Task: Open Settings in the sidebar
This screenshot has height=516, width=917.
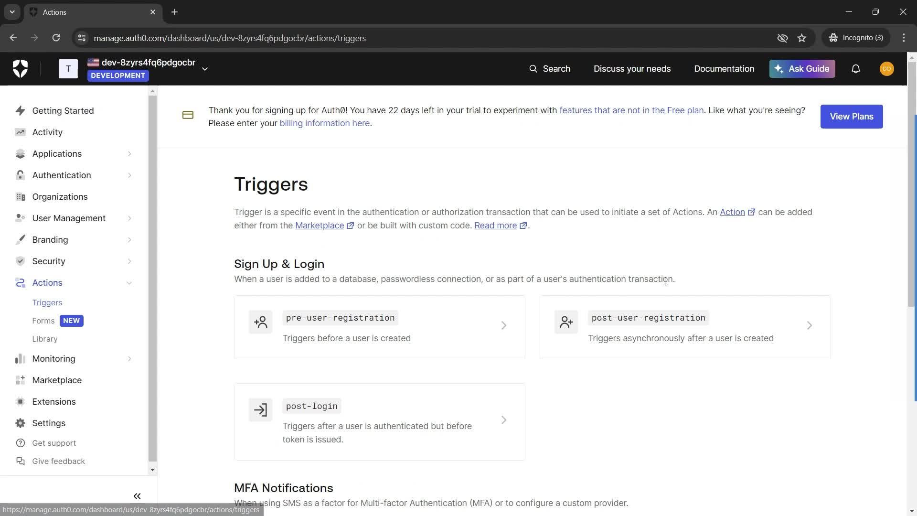Action: [x=49, y=423]
